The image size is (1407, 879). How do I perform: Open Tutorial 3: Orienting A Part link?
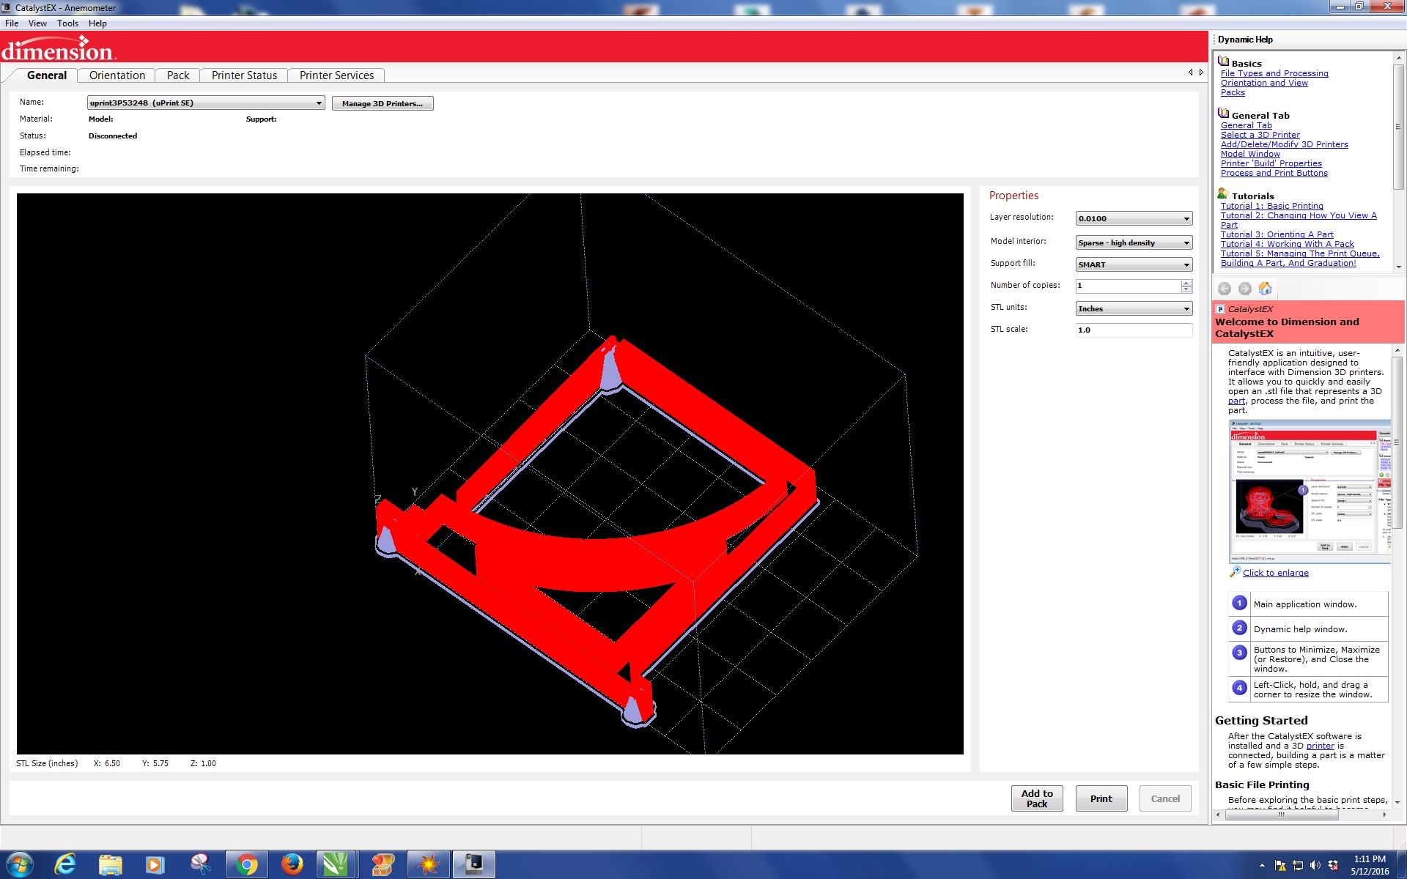pyautogui.click(x=1277, y=234)
